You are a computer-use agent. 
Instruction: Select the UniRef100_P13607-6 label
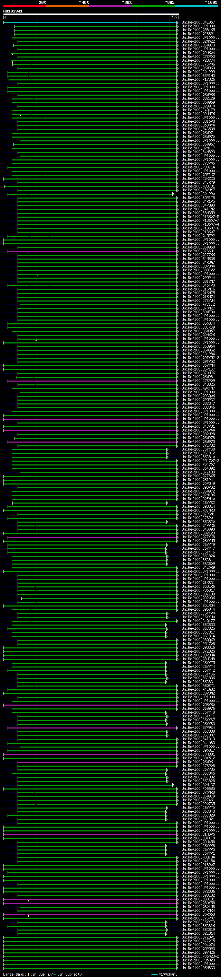coord(200,228)
